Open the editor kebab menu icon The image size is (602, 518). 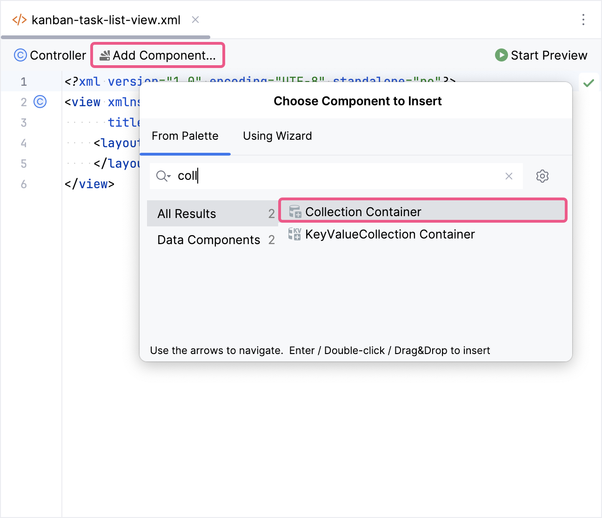tap(584, 20)
